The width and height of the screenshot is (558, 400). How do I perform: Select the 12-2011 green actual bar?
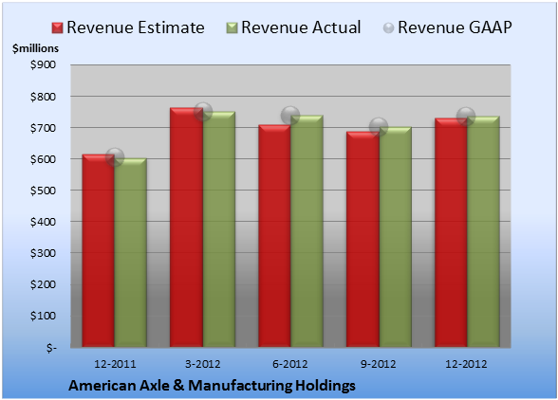tap(131, 253)
